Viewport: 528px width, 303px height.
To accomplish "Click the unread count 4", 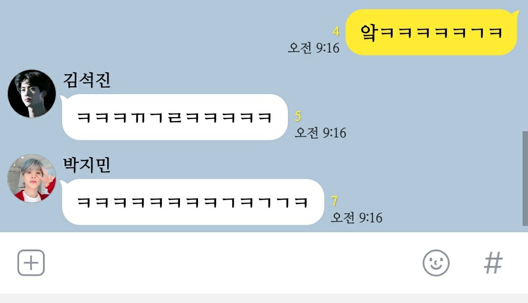I will click(x=336, y=31).
